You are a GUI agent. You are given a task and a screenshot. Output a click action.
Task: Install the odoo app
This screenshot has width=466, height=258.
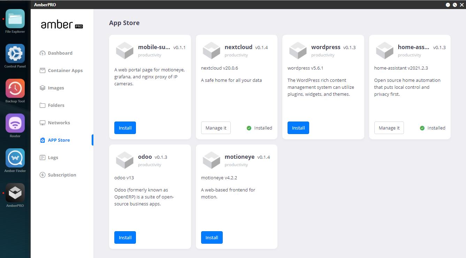point(125,237)
